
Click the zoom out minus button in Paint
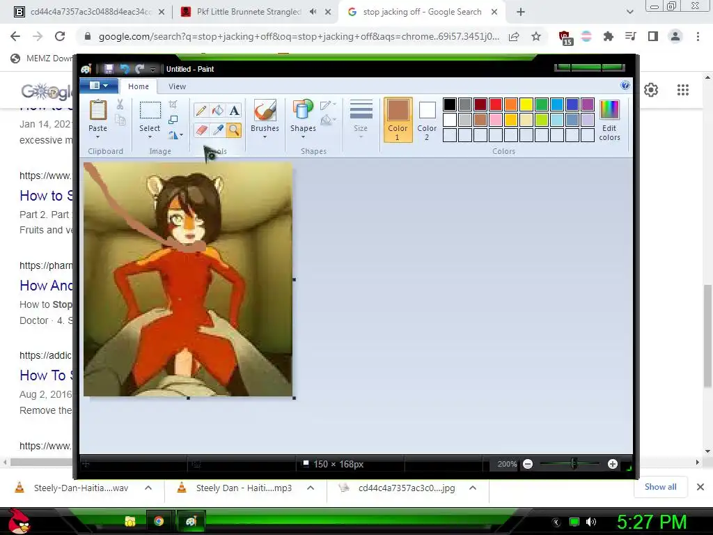coord(528,464)
